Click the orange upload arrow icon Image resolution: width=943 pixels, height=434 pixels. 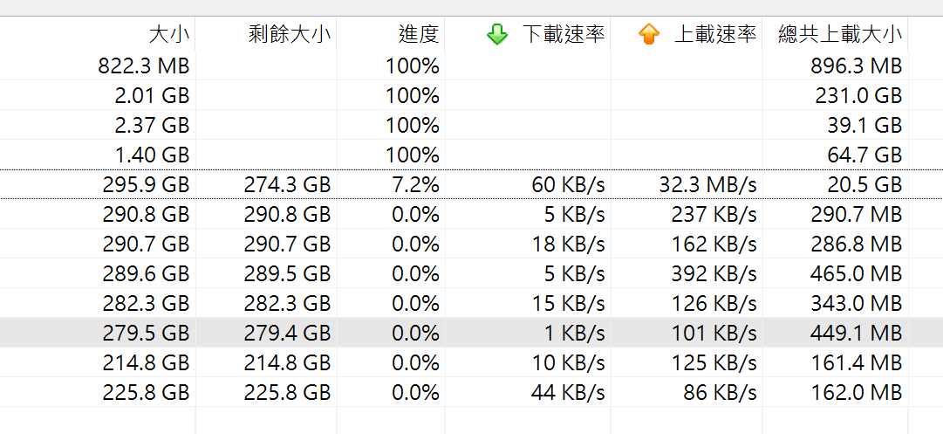pyautogui.click(x=648, y=35)
